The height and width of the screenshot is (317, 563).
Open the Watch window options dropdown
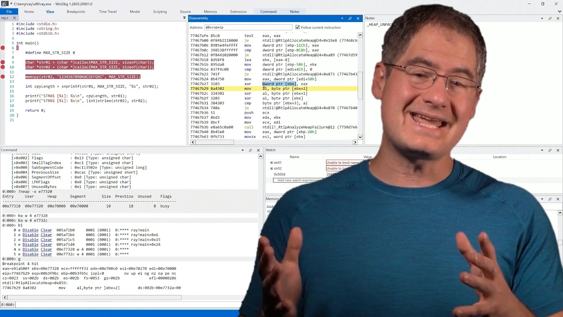(542, 150)
